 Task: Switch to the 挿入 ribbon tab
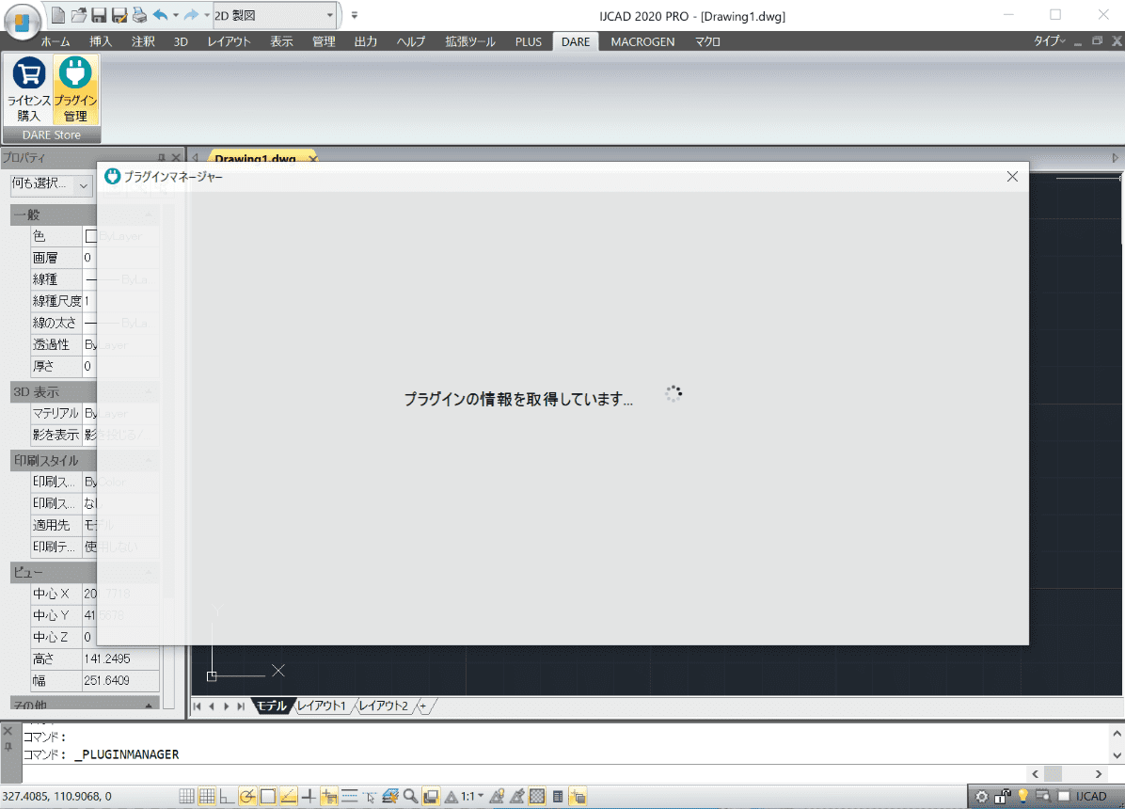click(101, 41)
